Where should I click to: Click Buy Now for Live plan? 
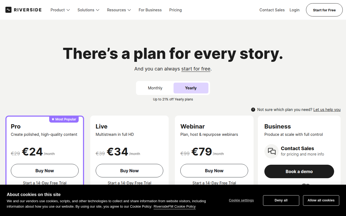coord(129,171)
